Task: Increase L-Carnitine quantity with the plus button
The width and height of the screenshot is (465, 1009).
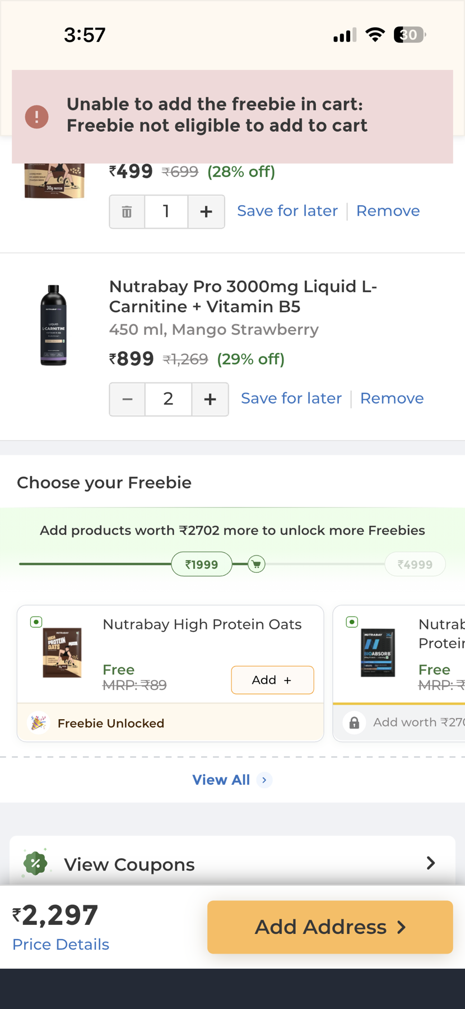Action: tap(210, 399)
